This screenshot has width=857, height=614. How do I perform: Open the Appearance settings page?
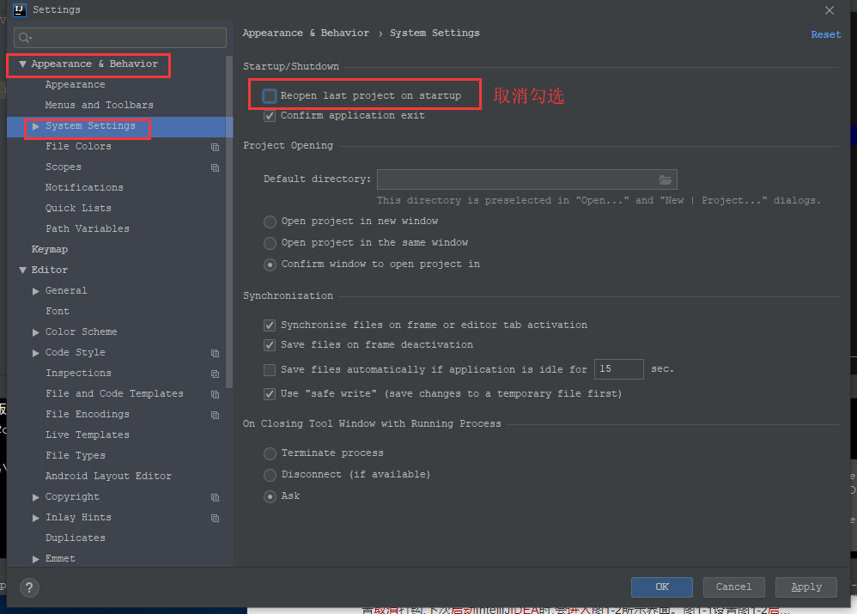pos(76,85)
